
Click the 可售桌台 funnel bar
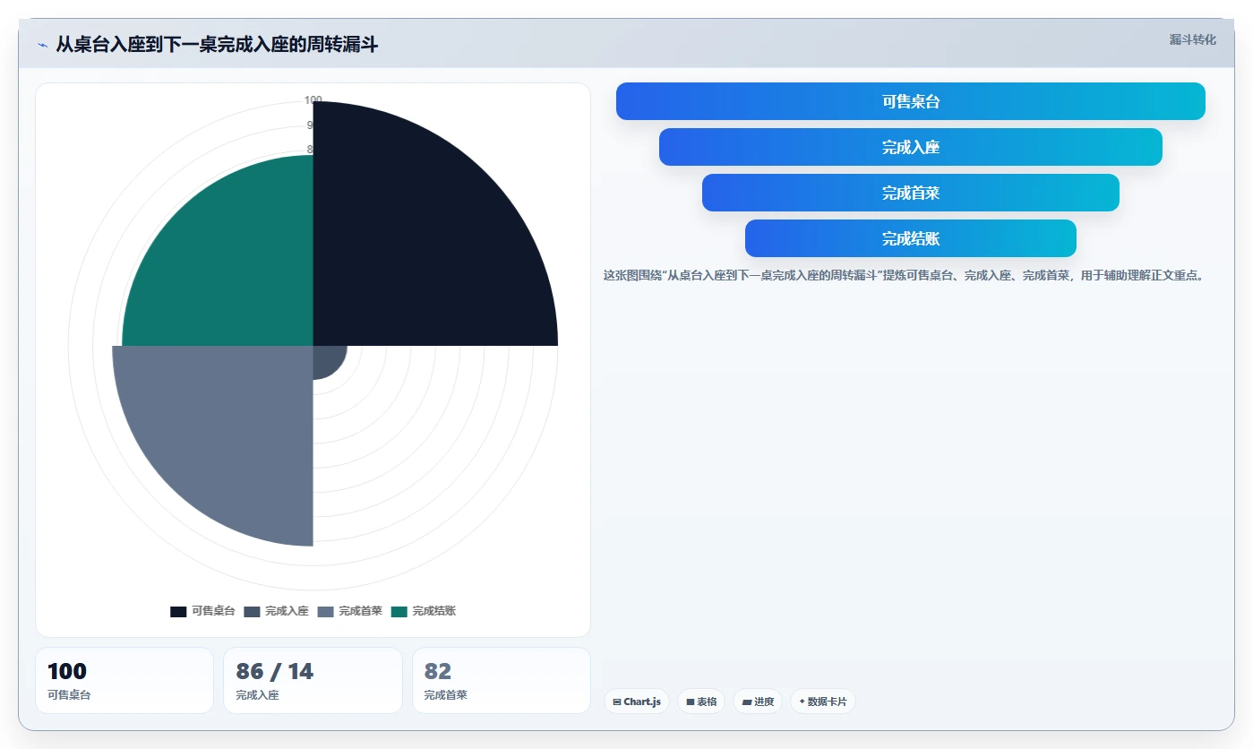click(x=910, y=101)
